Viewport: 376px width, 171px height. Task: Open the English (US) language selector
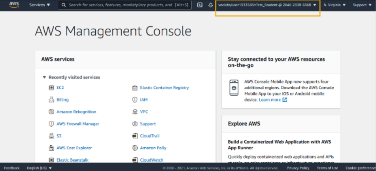pos(39,168)
